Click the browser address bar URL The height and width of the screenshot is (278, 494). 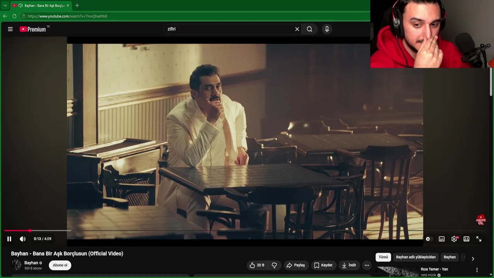tap(68, 16)
